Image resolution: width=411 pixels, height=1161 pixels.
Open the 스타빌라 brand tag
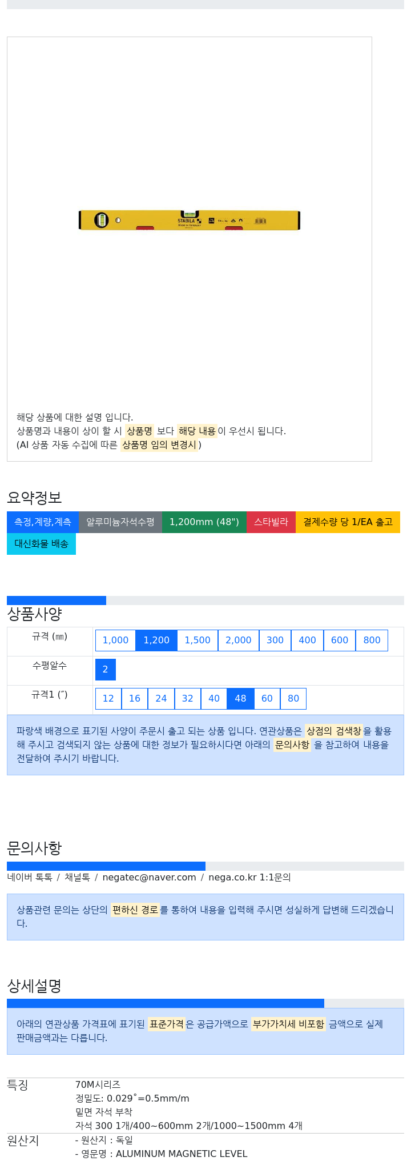271,522
